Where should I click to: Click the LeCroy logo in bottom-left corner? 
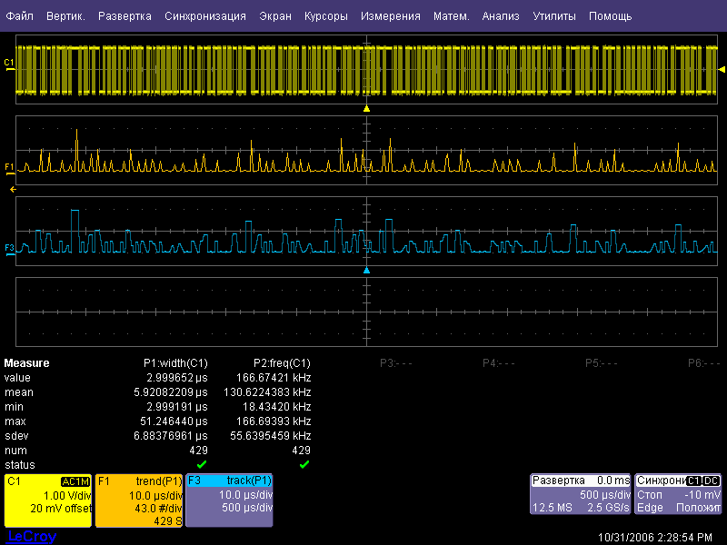31,537
